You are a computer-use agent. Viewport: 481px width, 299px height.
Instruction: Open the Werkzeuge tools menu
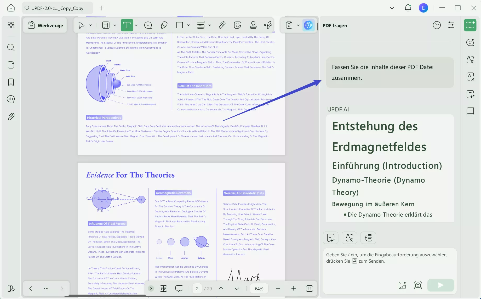tap(45, 25)
